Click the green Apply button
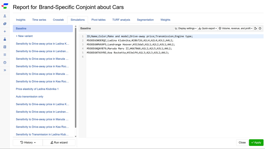 [256, 143]
